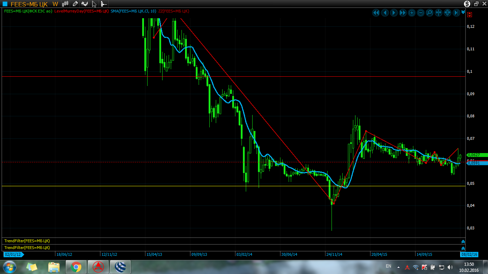Select the pencil drawing tool
This screenshot has width=488, height=274.
coord(75,4)
